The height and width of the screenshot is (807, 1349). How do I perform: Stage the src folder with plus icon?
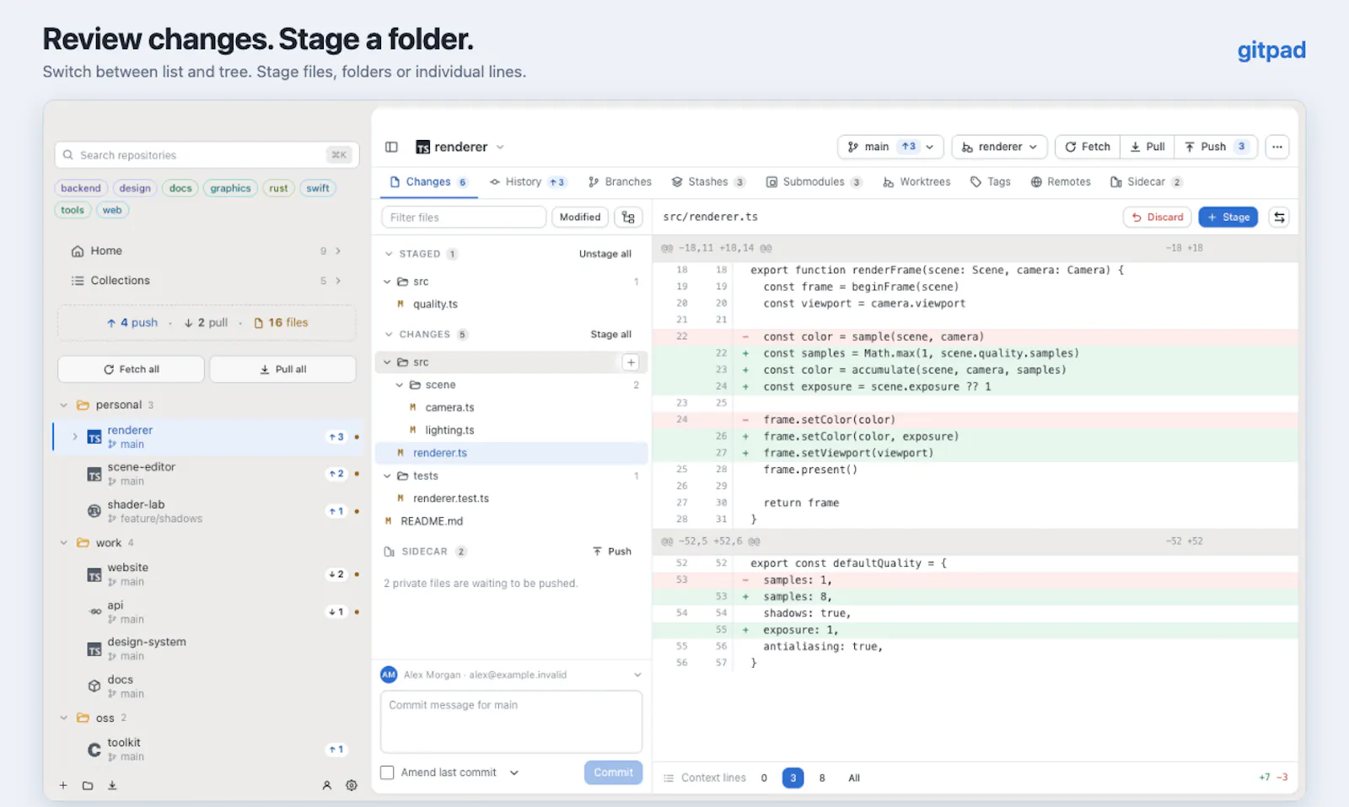tap(631, 363)
